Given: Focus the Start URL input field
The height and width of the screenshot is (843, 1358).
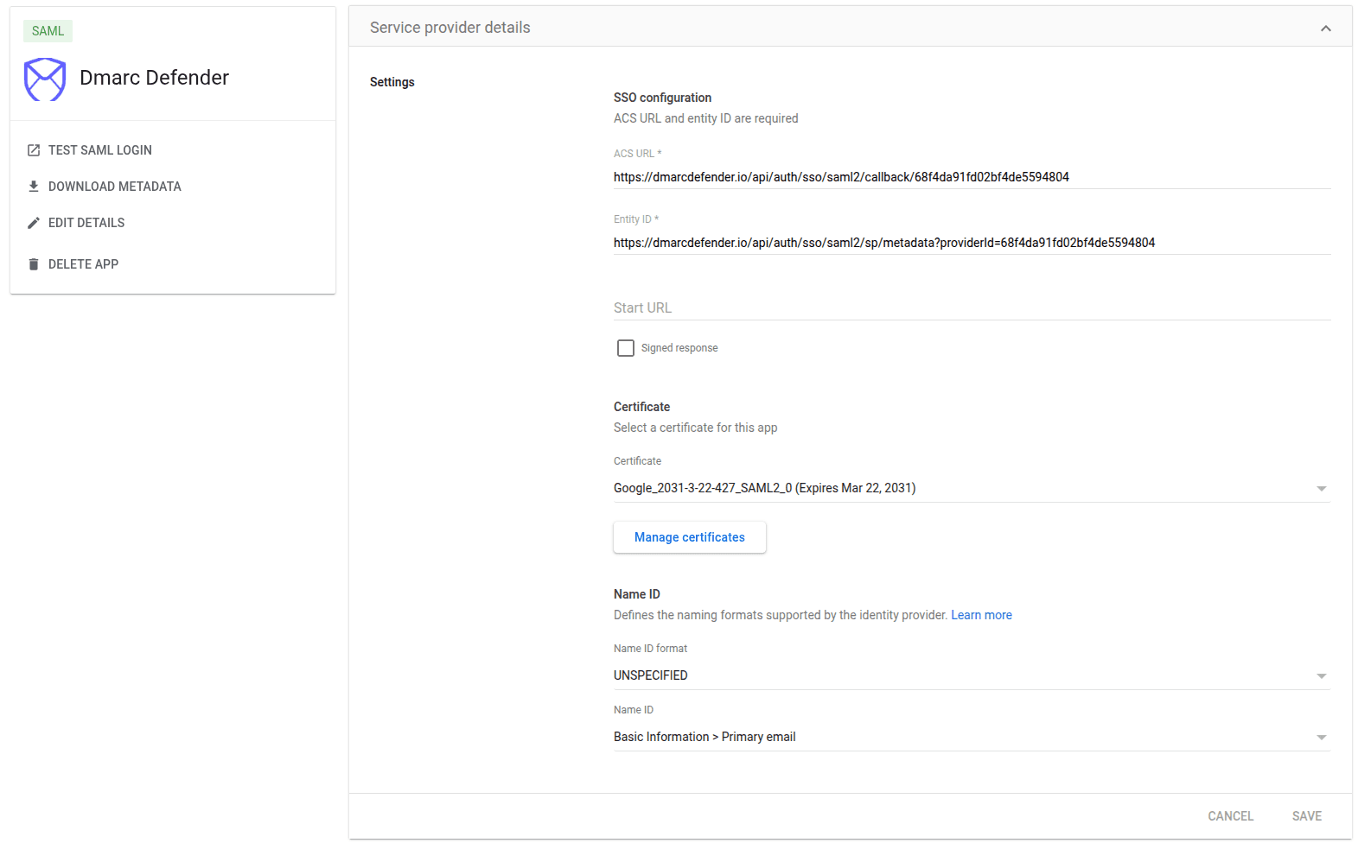Looking at the screenshot, I should pos(972,308).
